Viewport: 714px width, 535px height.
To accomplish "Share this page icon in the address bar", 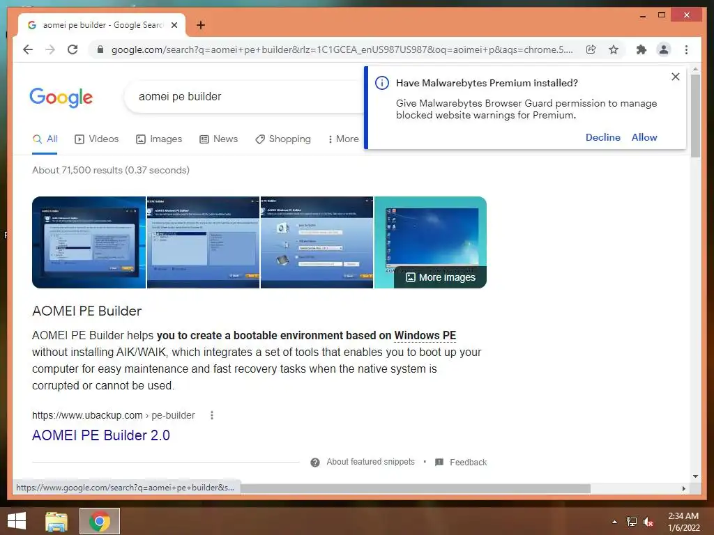I will coord(591,49).
